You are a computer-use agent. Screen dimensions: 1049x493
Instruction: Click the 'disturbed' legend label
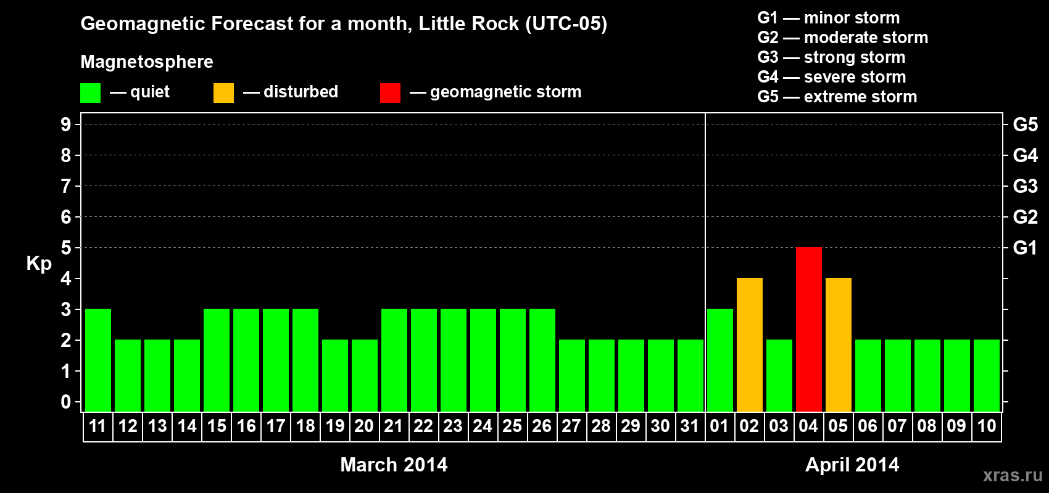pyautogui.click(x=301, y=92)
